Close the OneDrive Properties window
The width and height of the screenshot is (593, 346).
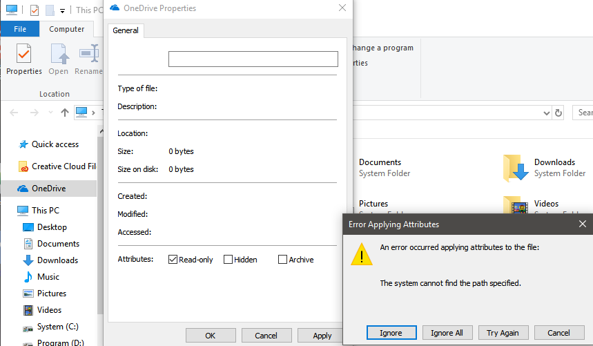click(x=342, y=8)
